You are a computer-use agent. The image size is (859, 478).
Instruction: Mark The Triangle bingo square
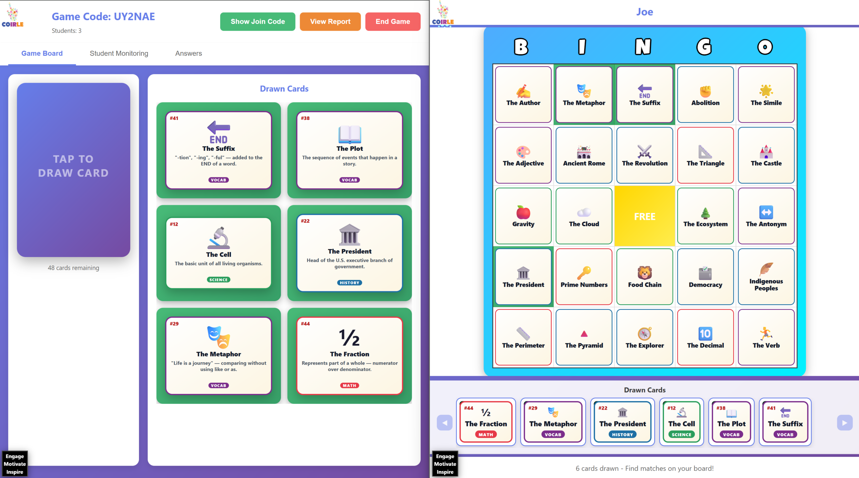click(x=705, y=155)
